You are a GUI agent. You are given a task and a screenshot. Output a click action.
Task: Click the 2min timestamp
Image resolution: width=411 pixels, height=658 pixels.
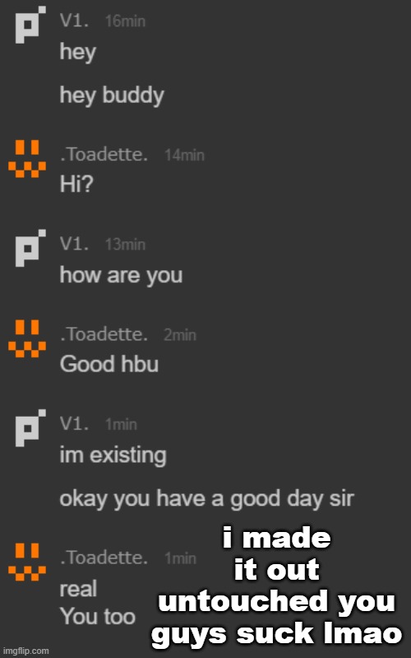[180, 335]
